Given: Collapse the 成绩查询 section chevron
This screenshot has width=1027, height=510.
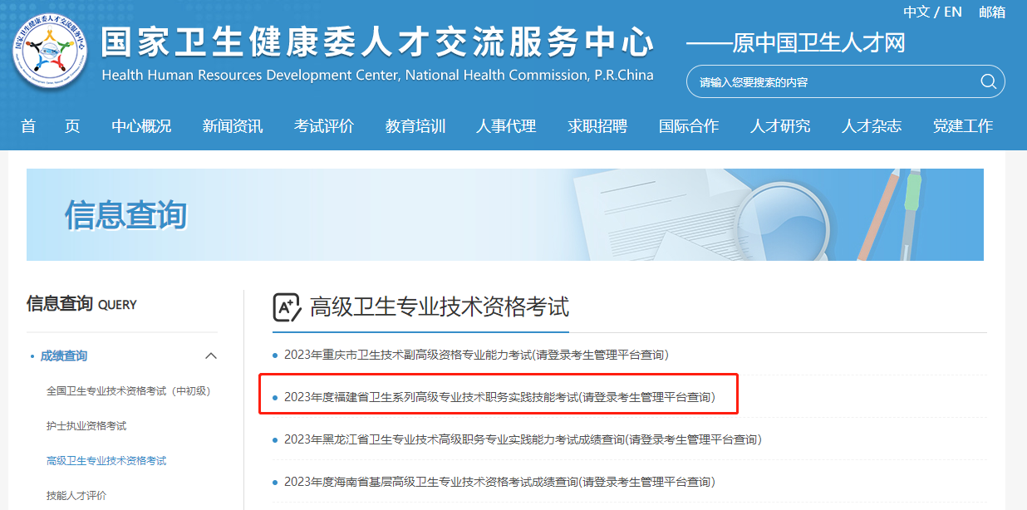Looking at the screenshot, I should [x=211, y=356].
